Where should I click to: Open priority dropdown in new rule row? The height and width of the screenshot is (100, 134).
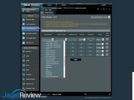tap(100, 39)
